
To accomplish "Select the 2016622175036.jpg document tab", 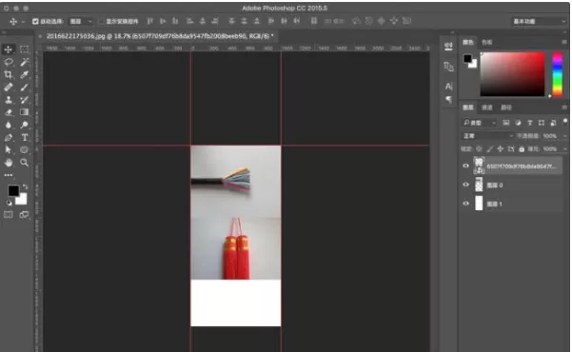I will click(x=159, y=36).
